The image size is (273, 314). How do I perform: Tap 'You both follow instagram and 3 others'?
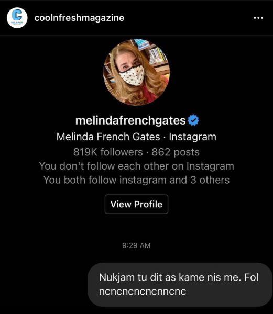136,180
